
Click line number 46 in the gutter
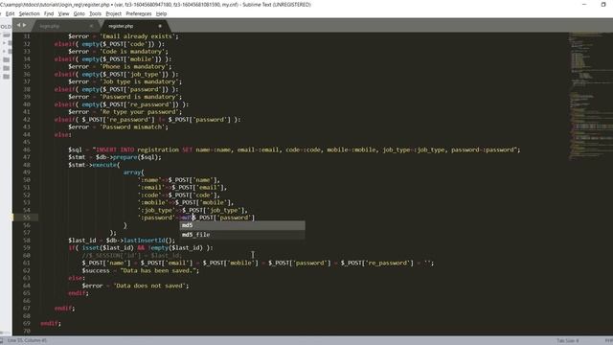[27, 149]
